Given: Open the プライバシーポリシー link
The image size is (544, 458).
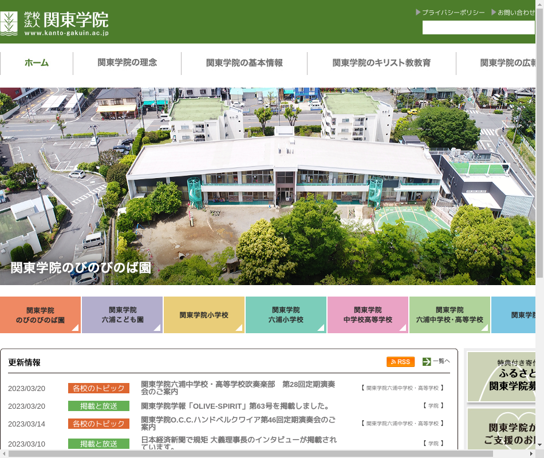Looking at the screenshot, I should pos(450,13).
